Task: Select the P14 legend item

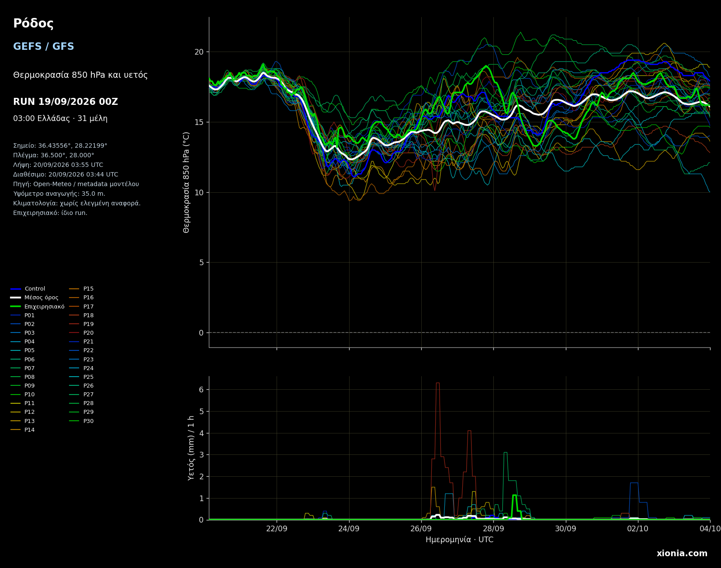Action: coord(23,430)
